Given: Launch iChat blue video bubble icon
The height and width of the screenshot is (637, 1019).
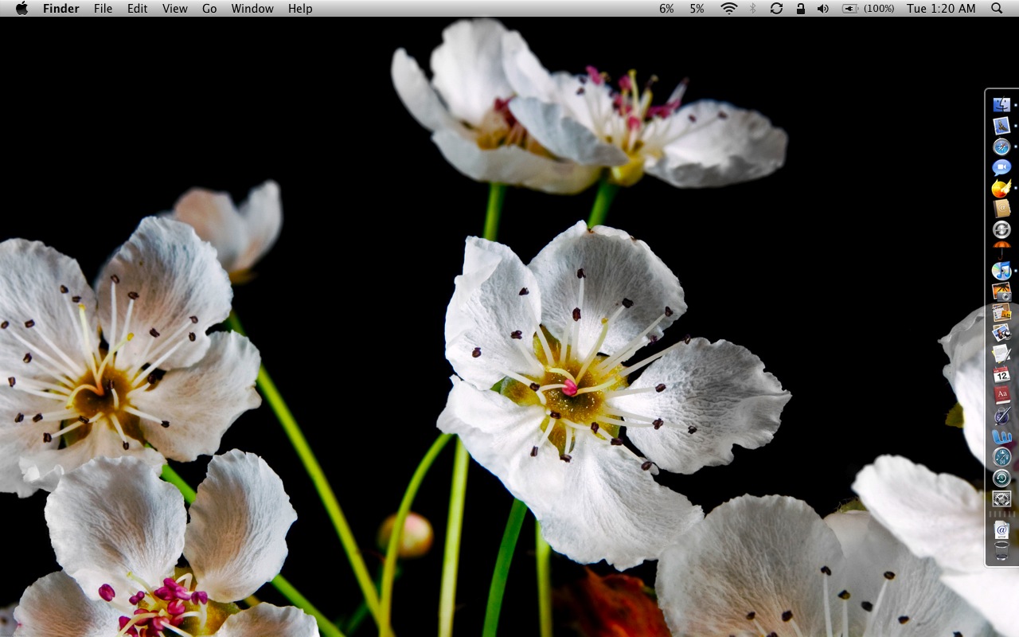Looking at the screenshot, I should [1001, 167].
